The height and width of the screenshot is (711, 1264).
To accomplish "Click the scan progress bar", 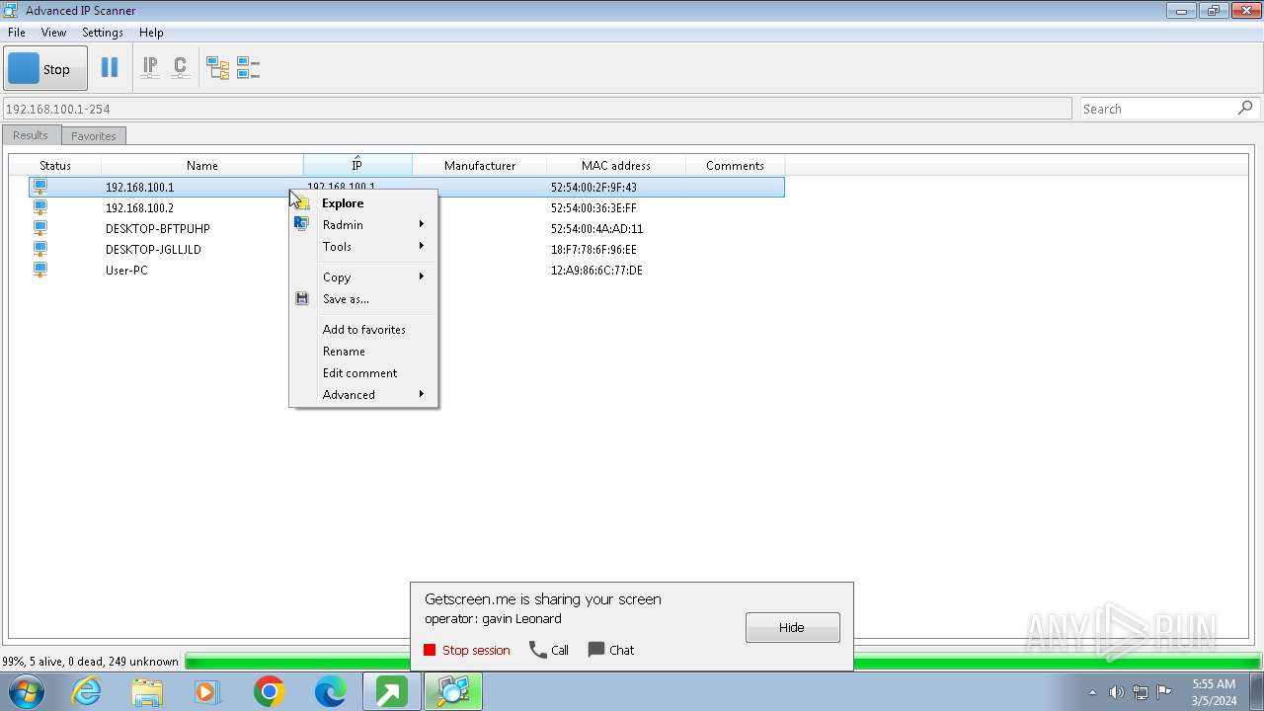I will (x=722, y=662).
